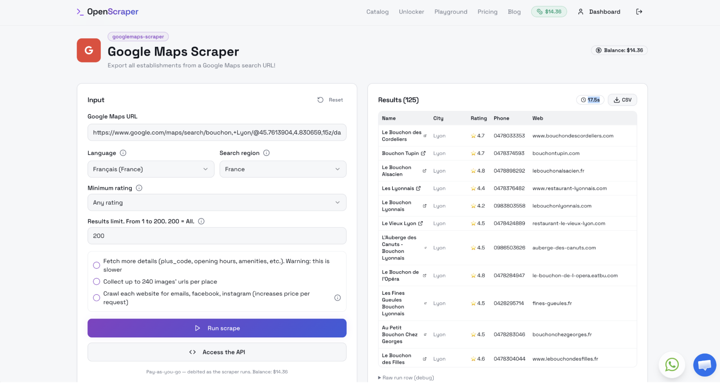Open external link for Le Bouchon des Cordeliers

[425, 136]
